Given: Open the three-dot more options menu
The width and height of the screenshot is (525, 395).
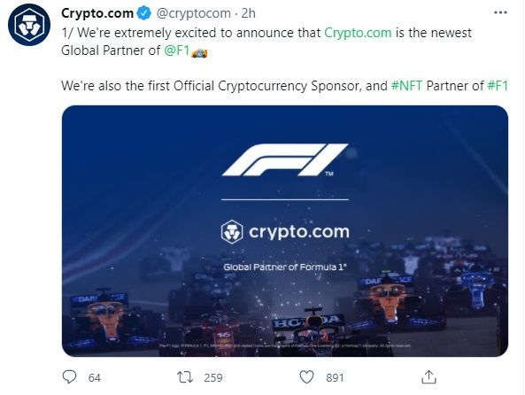Looking at the screenshot, I should click(500, 12).
